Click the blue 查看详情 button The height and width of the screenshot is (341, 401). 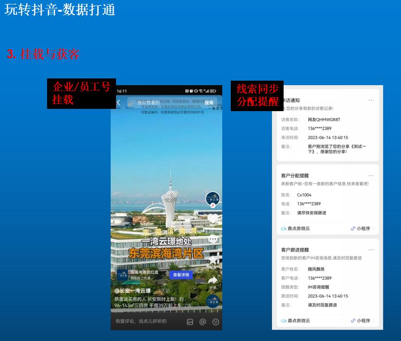(x=181, y=275)
